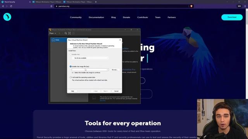Open the Donate page
Screen dimensions: 248x139
pyautogui.click(x=127, y=17)
